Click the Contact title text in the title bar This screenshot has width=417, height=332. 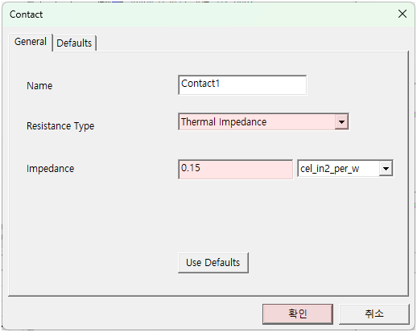point(26,14)
